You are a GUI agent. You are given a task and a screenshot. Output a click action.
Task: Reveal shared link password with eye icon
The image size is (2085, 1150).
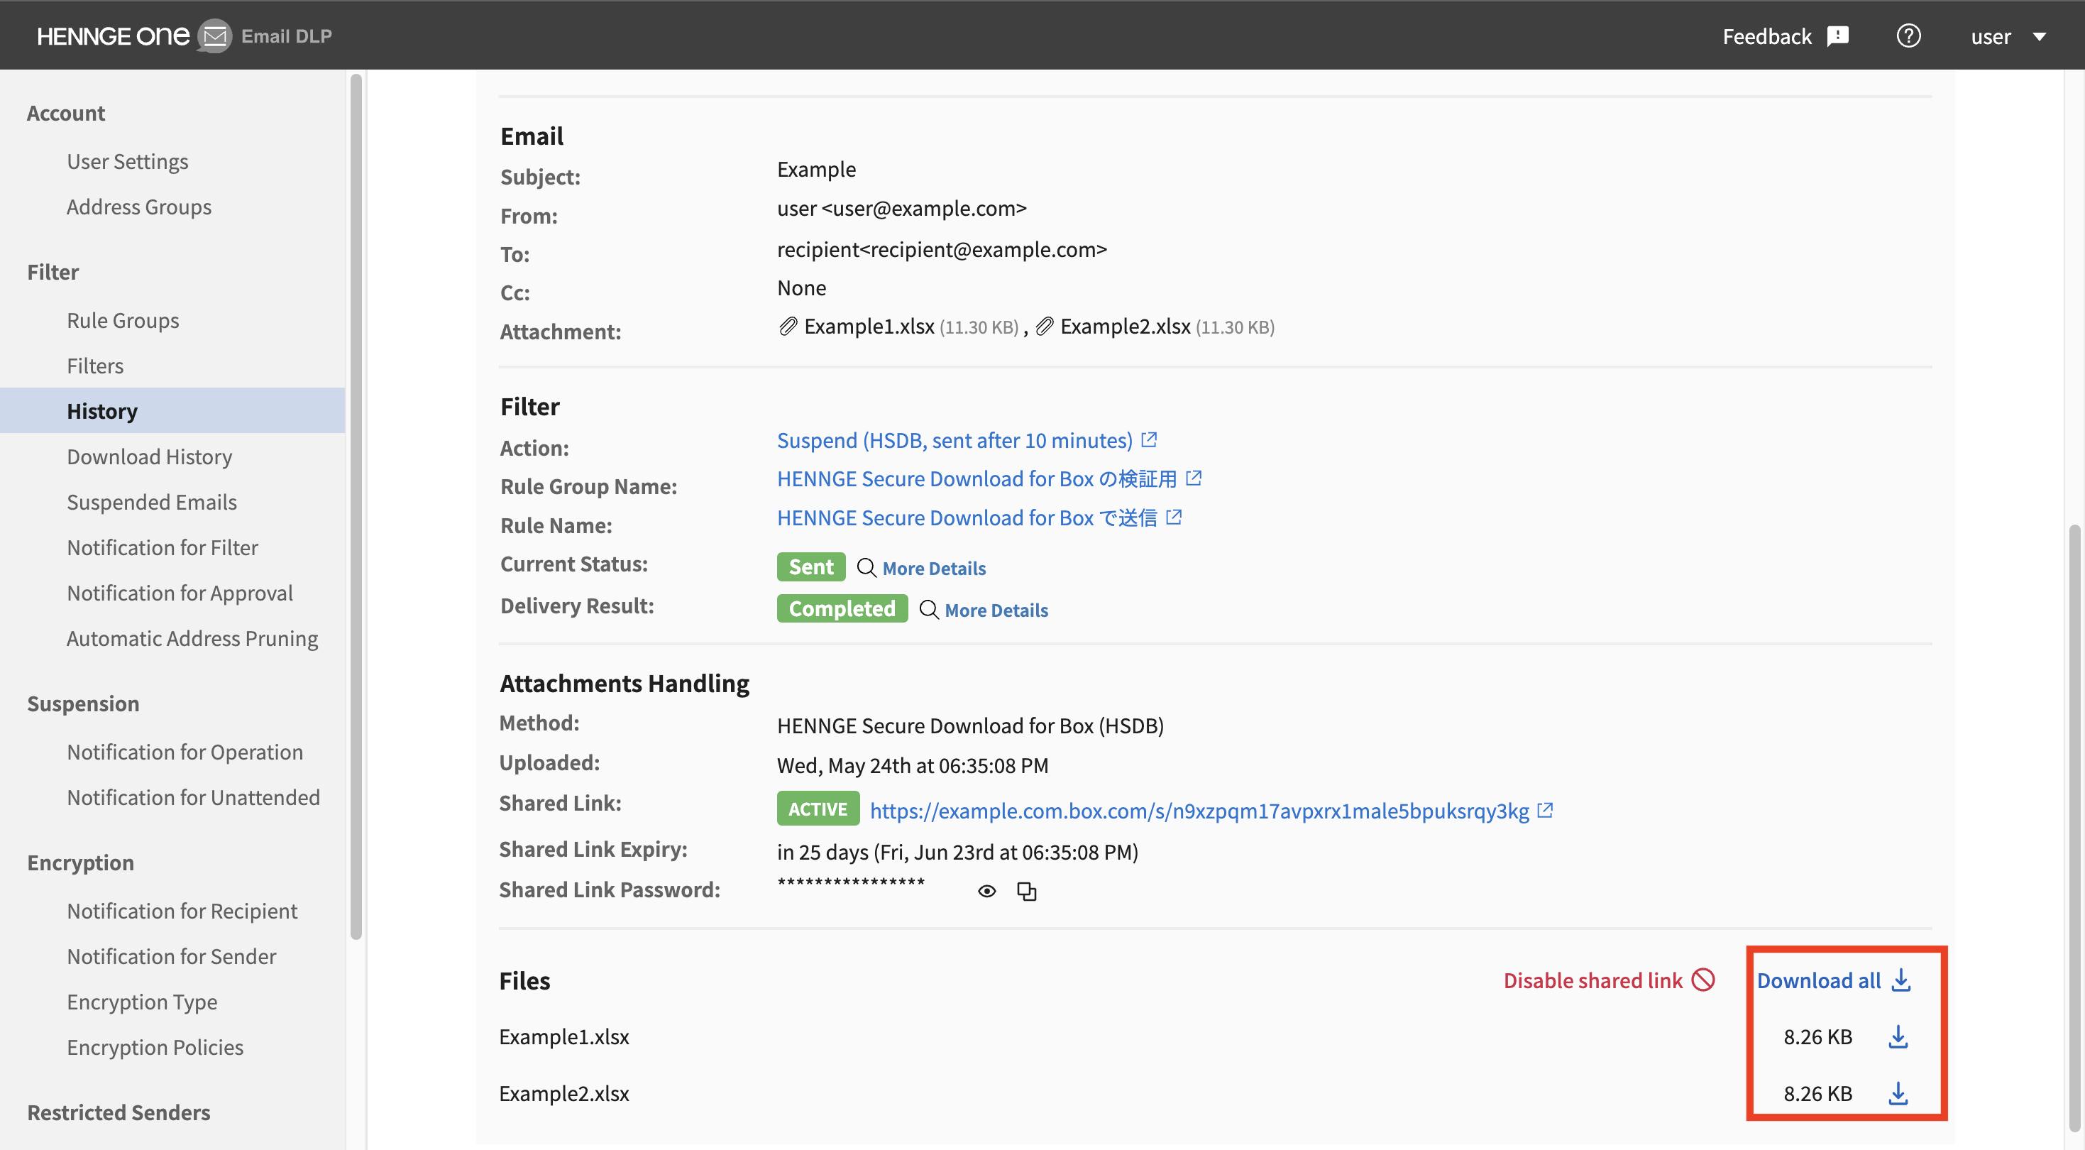point(986,891)
